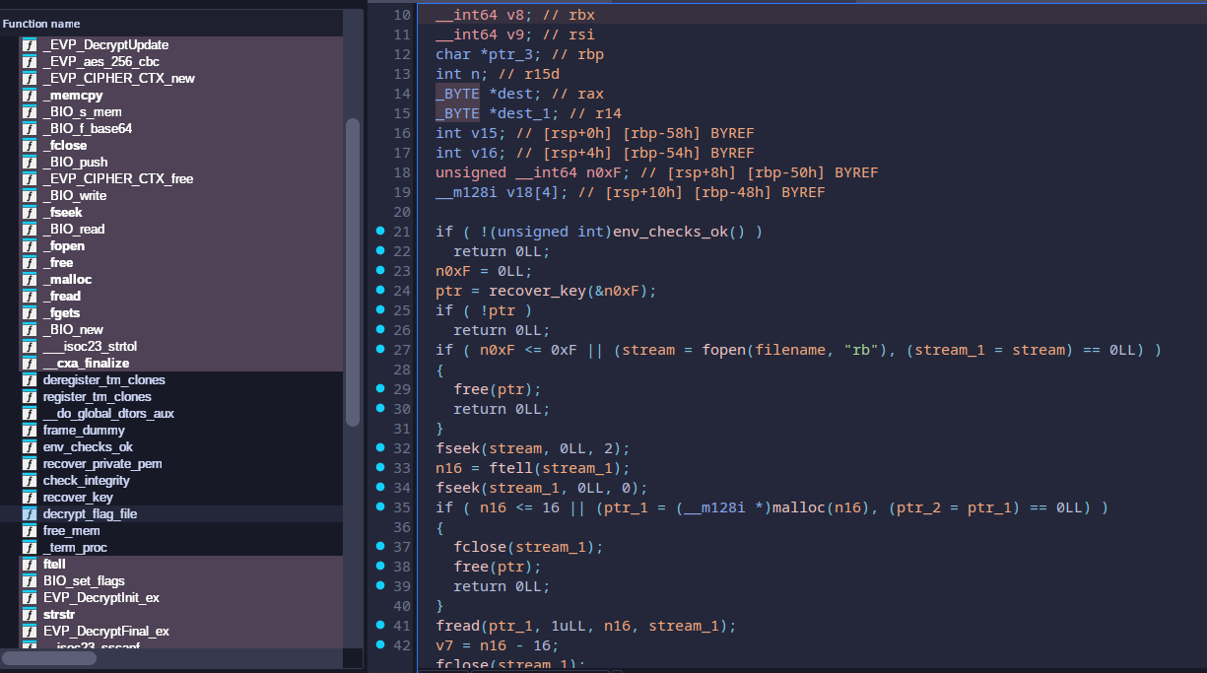Click the icon next to _EVP_aes_256_cbc
The width and height of the screenshot is (1207, 673).
coord(30,62)
